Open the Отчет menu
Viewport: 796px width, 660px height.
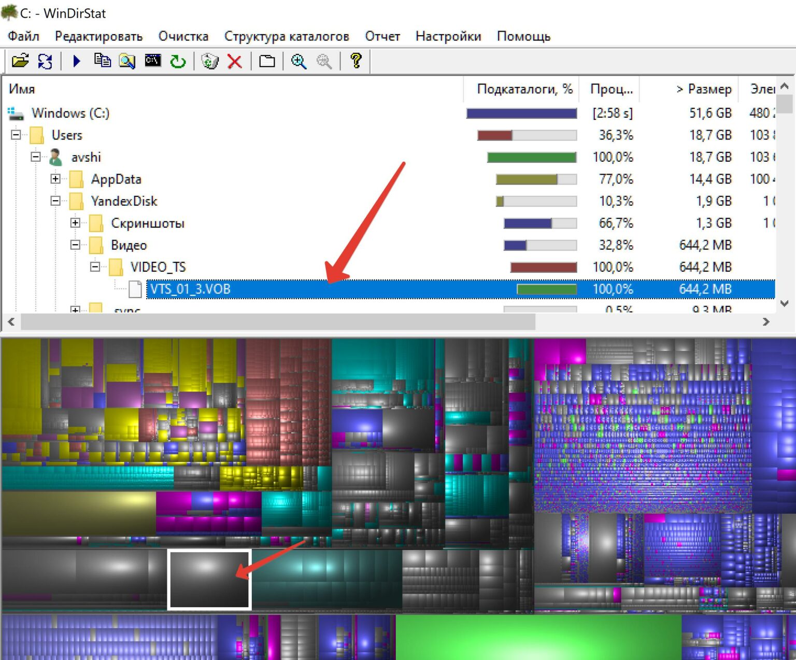click(x=382, y=36)
